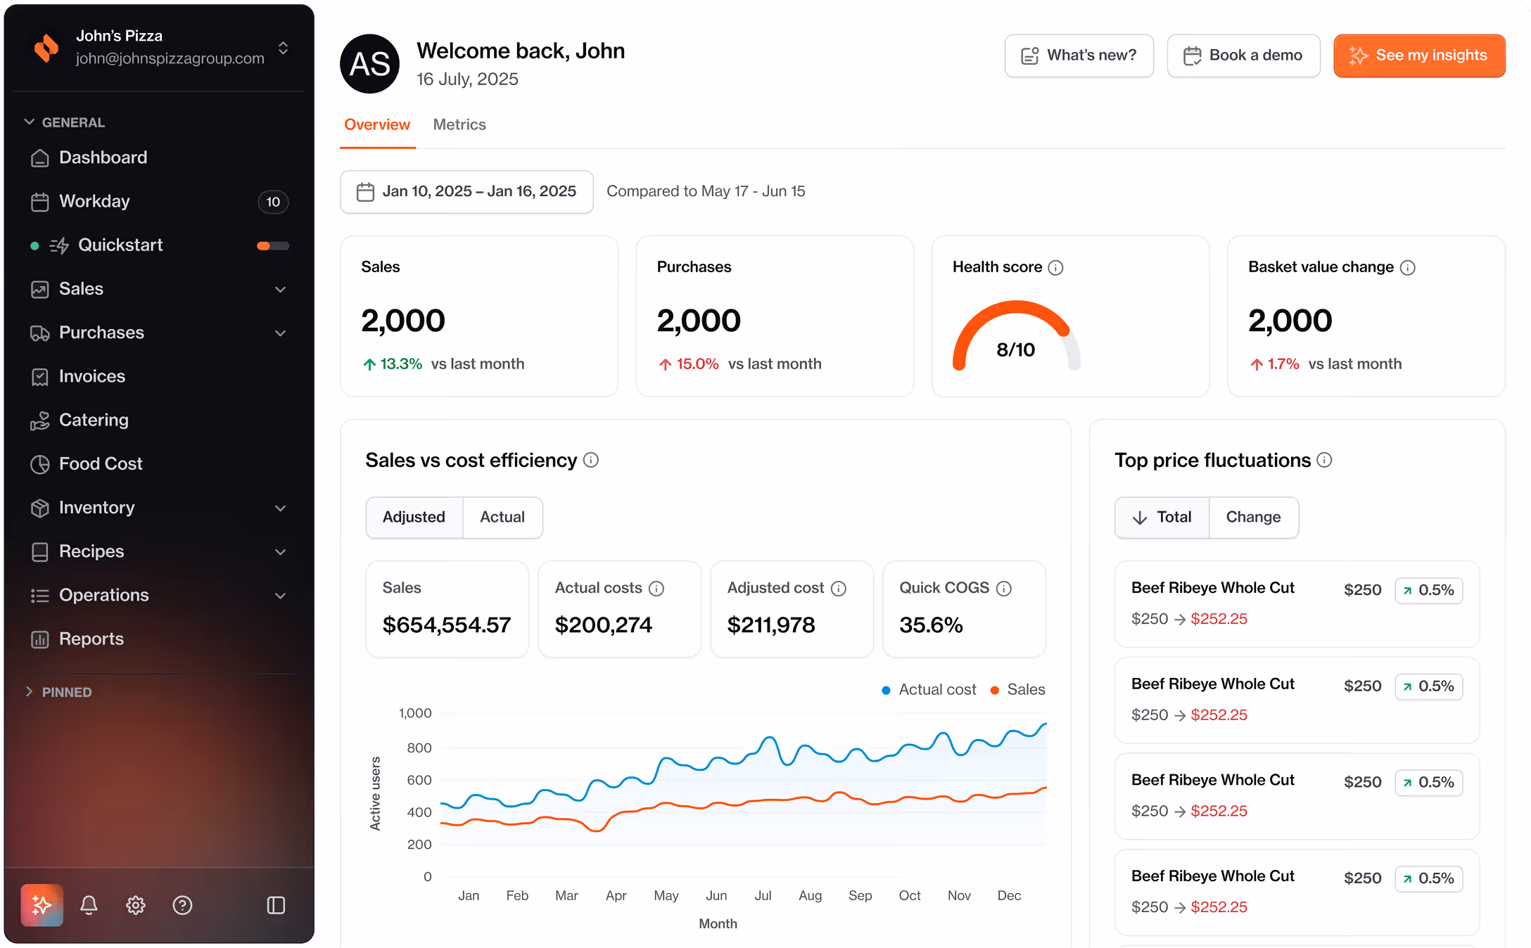Select the Actual toggle option

click(x=502, y=517)
